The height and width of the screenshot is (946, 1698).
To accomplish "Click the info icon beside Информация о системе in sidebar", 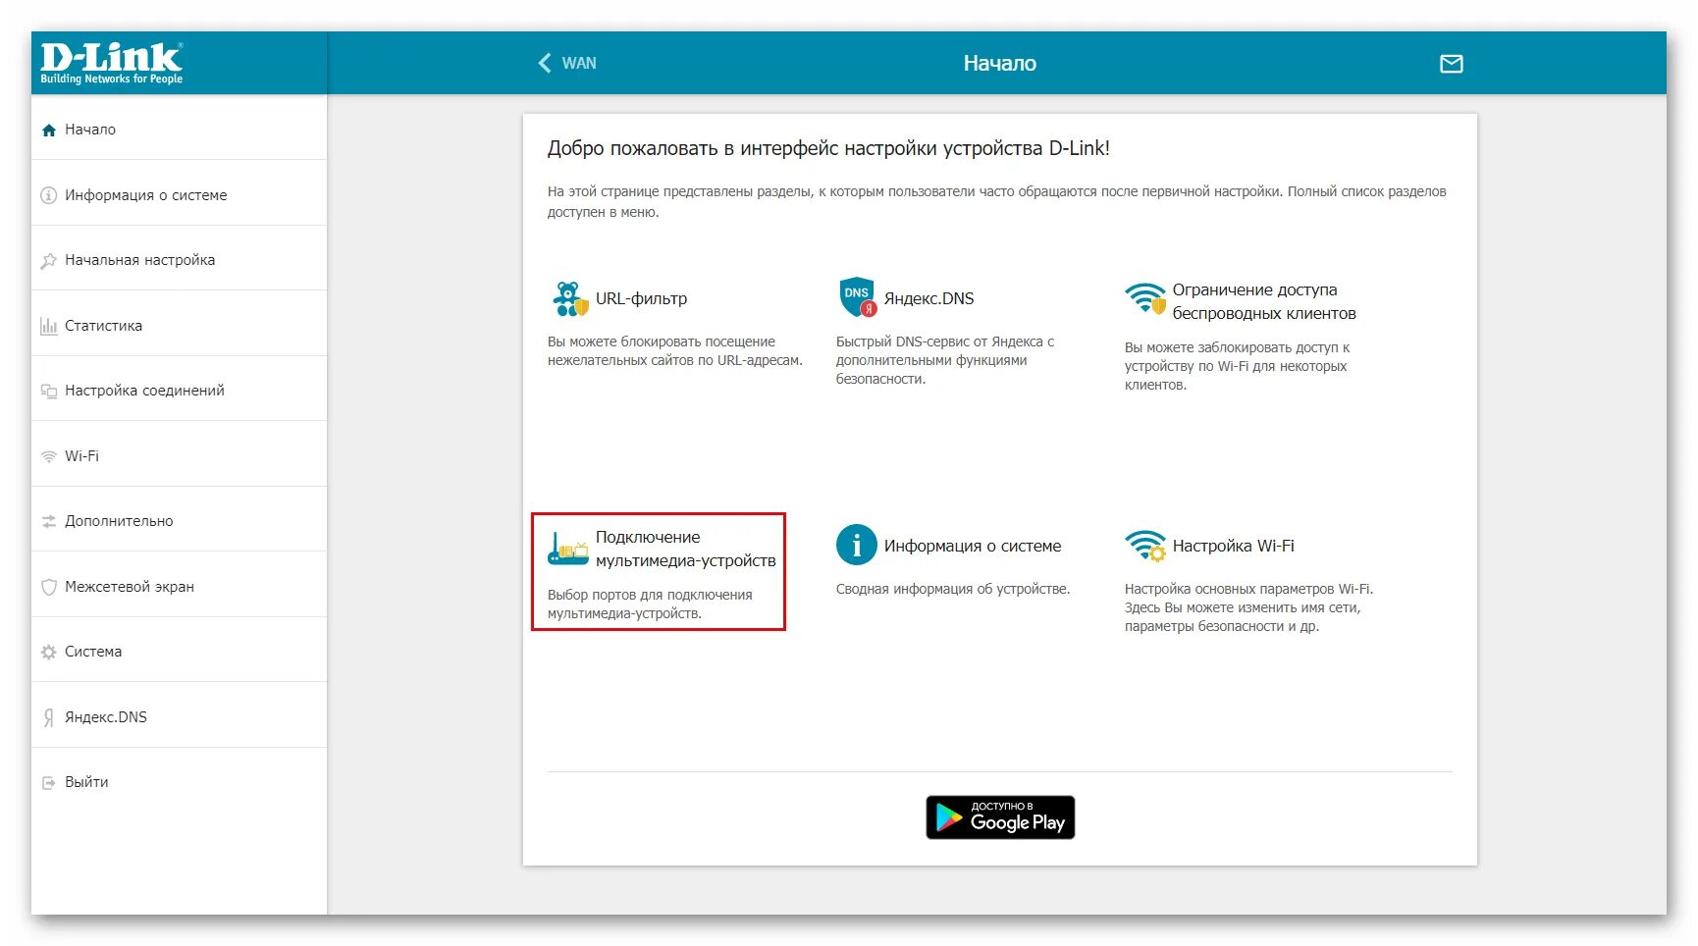I will [48, 195].
